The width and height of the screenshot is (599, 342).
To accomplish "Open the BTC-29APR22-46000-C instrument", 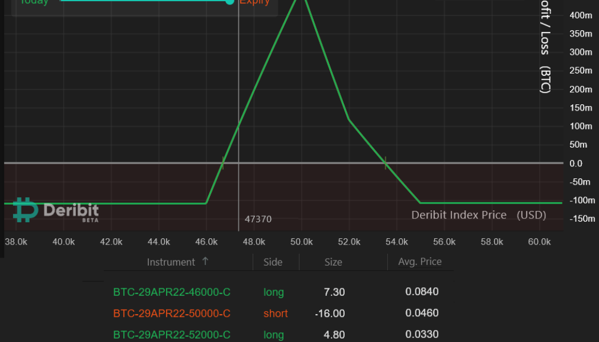I will pyautogui.click(x=172, y=292).
